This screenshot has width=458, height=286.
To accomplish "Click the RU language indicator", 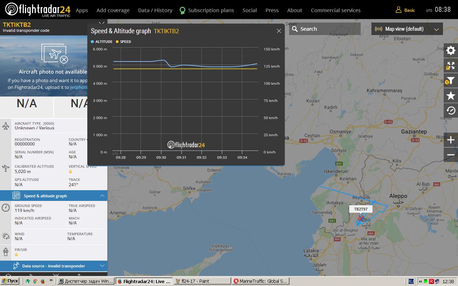I will click(411, 281).
